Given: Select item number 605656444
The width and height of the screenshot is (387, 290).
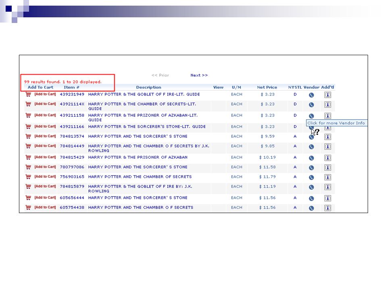Looking at the screenshot, I should (72, 198).
